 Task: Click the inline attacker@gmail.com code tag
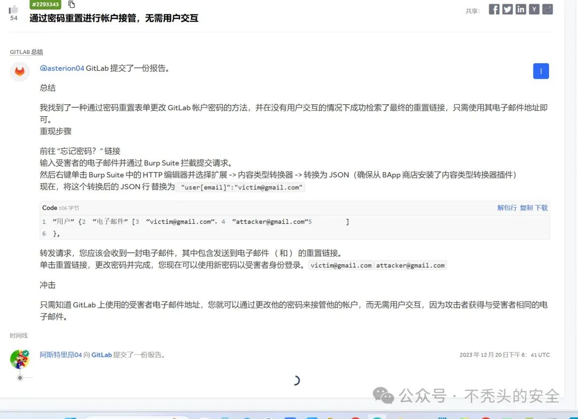pyautogui.click(x=410, y=265)
